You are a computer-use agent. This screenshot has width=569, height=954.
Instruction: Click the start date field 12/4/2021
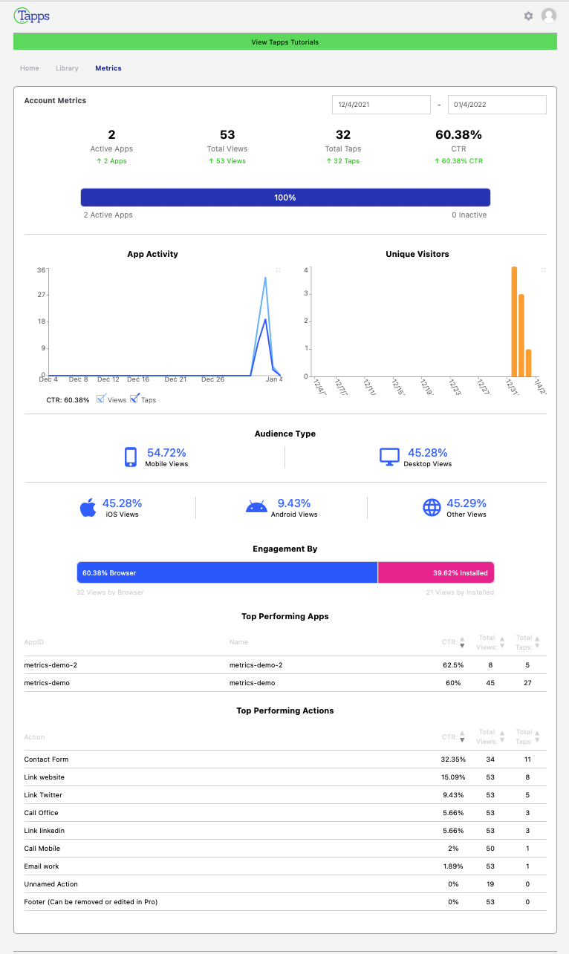pos(380,105)
